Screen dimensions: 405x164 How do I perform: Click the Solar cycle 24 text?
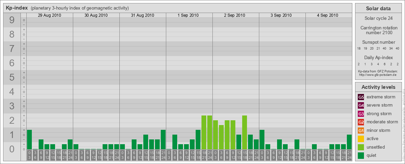coord(378,18)
